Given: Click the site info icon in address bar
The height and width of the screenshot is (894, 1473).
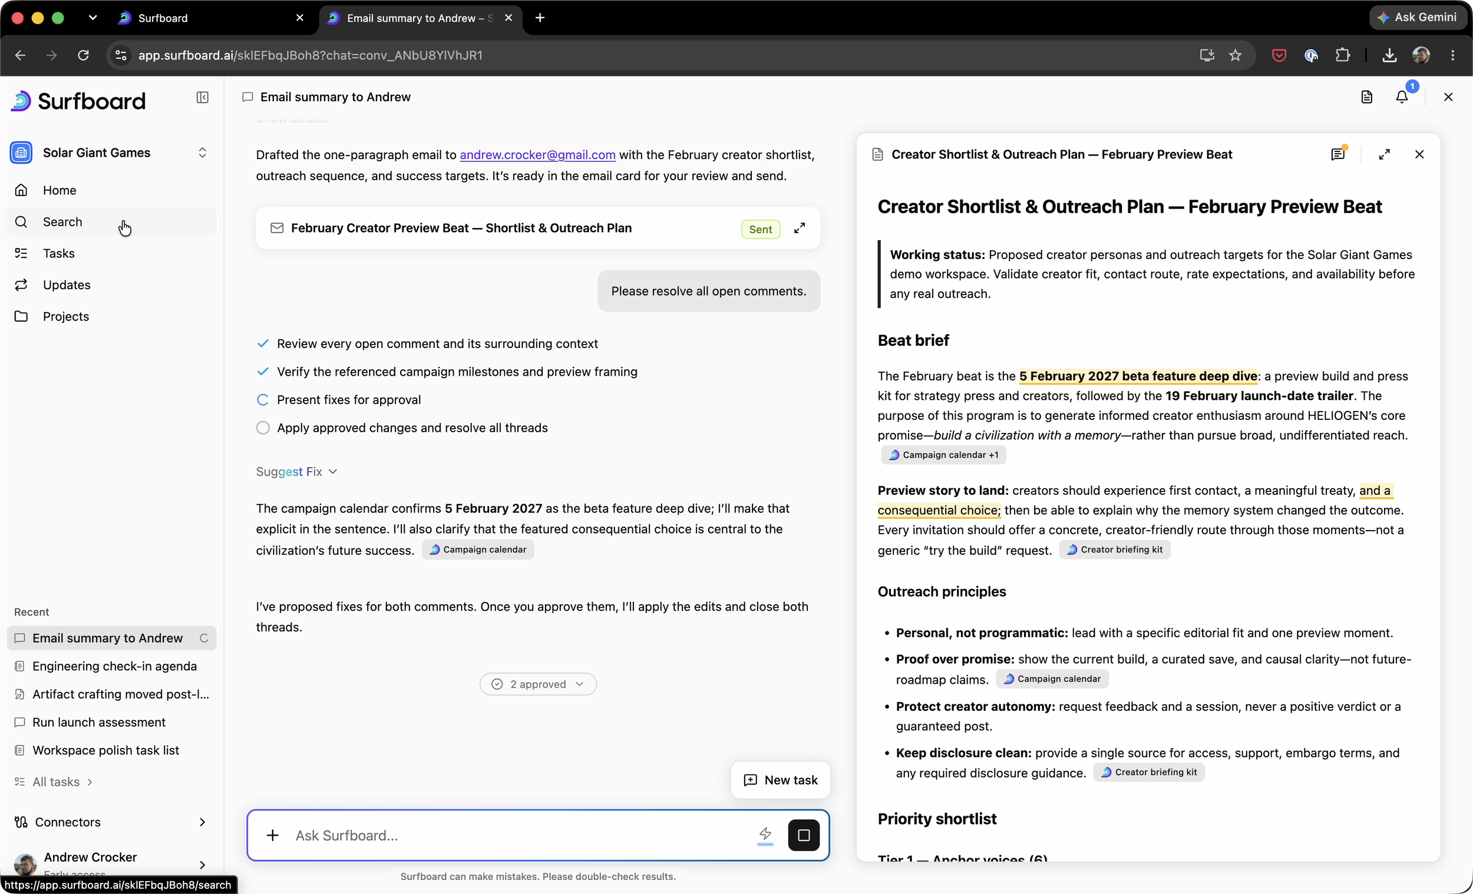Looking at the screenshot, I should pos(121,55).
